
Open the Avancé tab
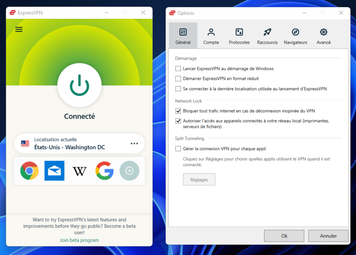(323, 36)
